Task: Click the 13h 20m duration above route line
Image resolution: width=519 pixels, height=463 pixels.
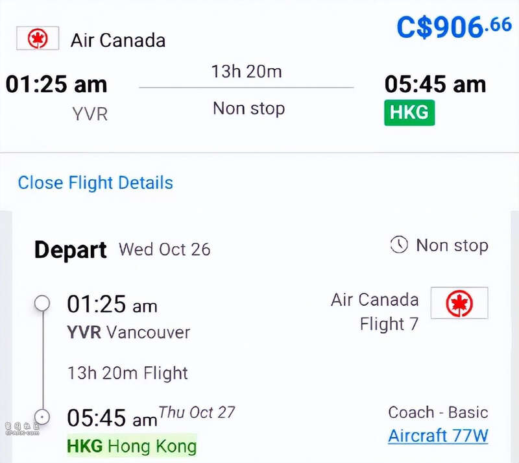Action: tap(247, 71)
